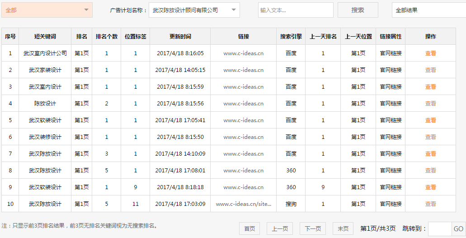The width and height of the screenshot is (466, 238).
Task: Open the 全部 orange filter dropdown
Action: [47, 10]
